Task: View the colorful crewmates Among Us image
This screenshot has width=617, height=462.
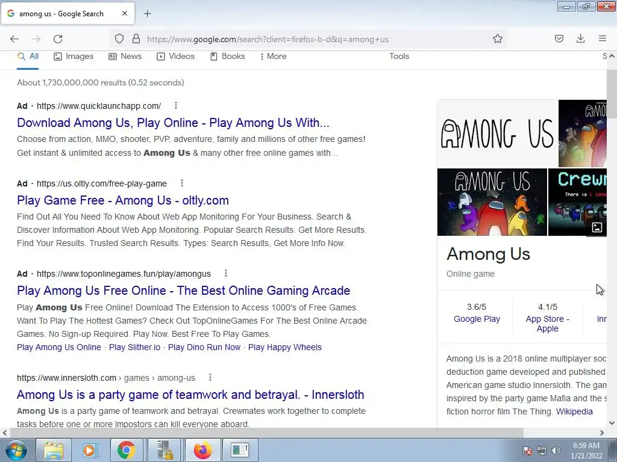Action: click(492, 202)
